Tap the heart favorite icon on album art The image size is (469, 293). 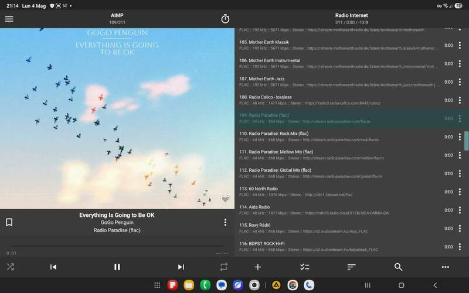(x=225, y=199)
